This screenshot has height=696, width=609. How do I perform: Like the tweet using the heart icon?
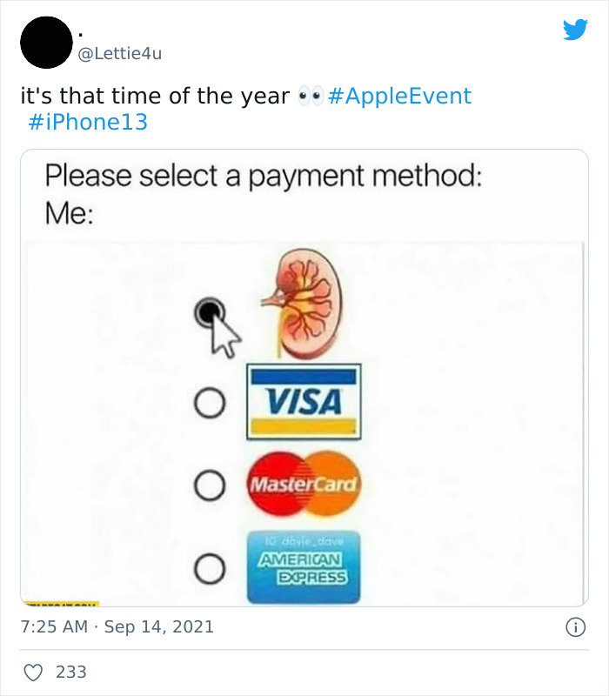coord(35,671)
